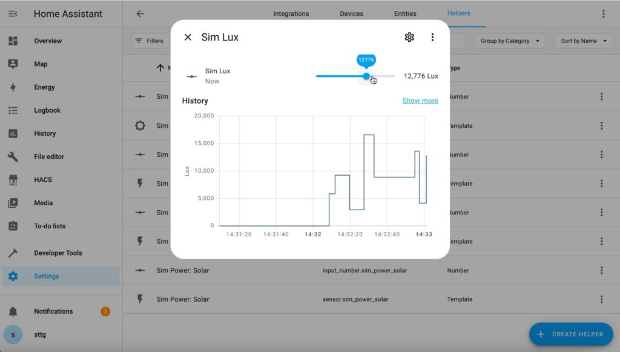Toggle the sort arrow in the table header
620x352 pixels.
pos(160,68)
